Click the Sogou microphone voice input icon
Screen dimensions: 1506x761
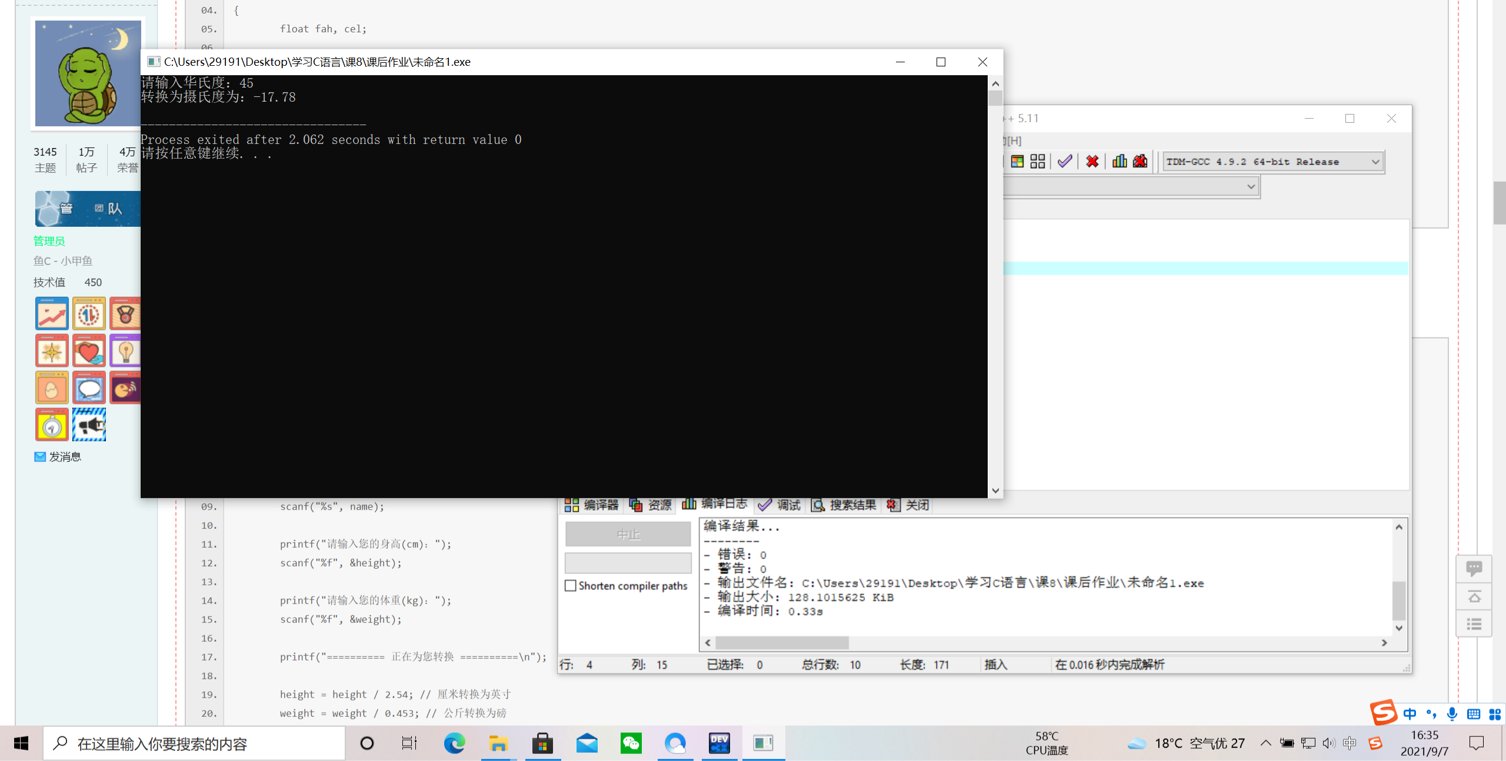1452,714
